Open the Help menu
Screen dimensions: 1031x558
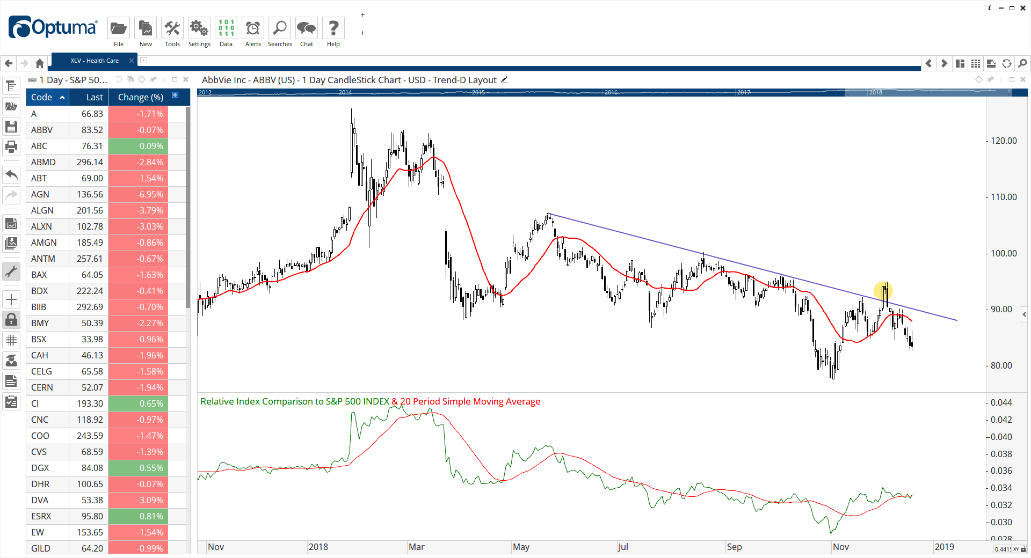tap(333, 32)
